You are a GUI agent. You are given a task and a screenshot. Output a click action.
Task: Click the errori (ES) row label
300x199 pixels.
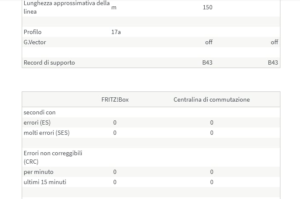coord(37,122)
